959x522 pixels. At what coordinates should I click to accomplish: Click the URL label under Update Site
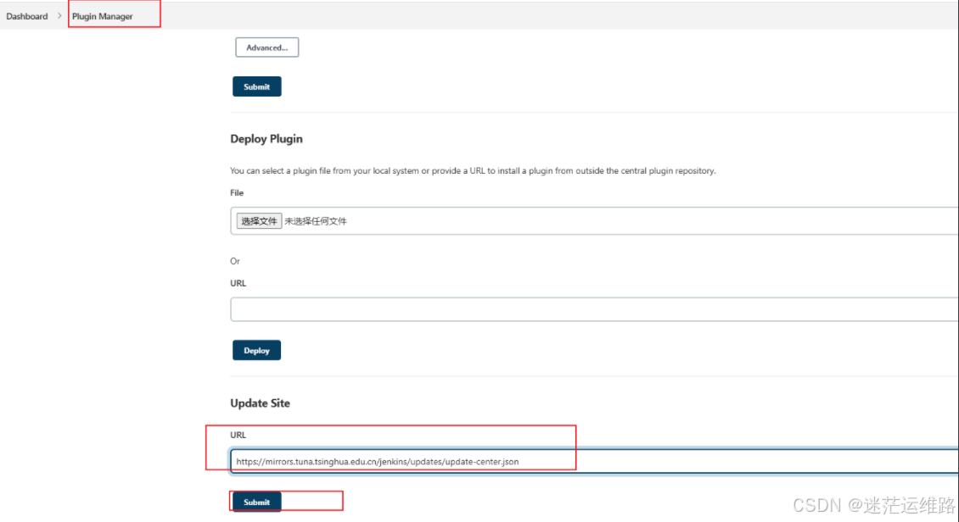click(x=238, y=436)
